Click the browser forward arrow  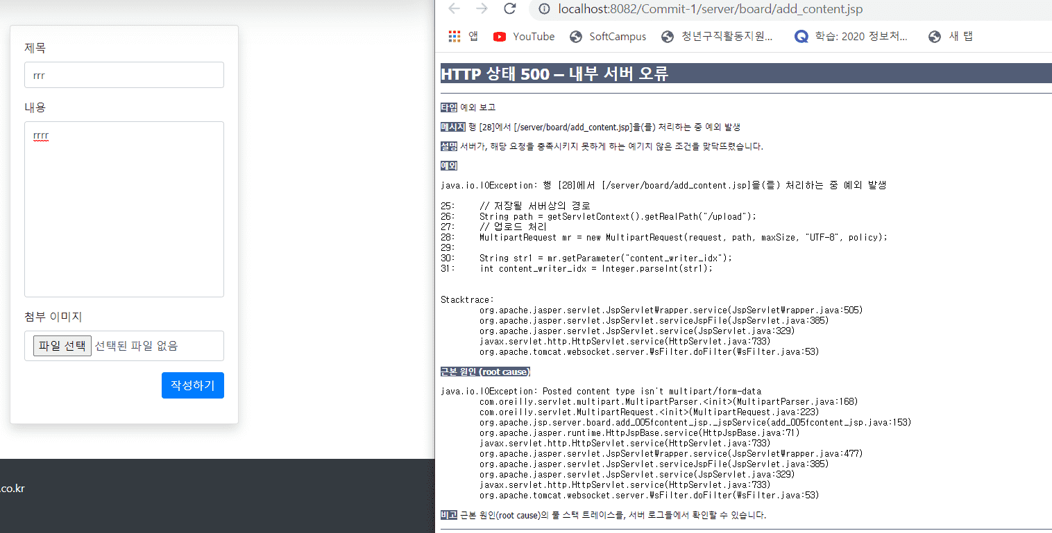tap(482, 9)
